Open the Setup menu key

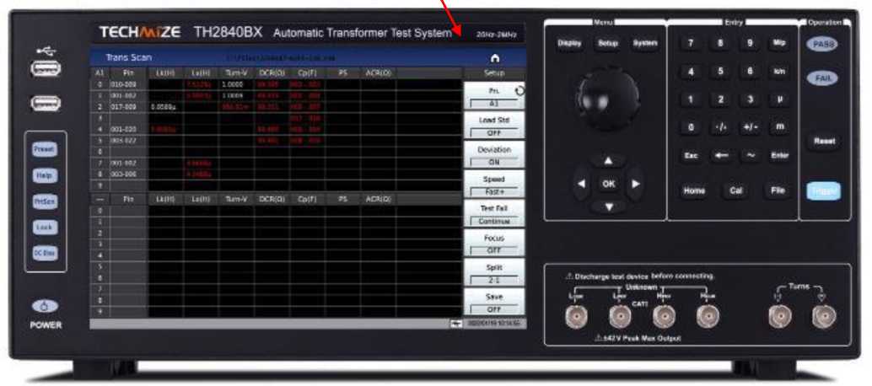point(607,43)
